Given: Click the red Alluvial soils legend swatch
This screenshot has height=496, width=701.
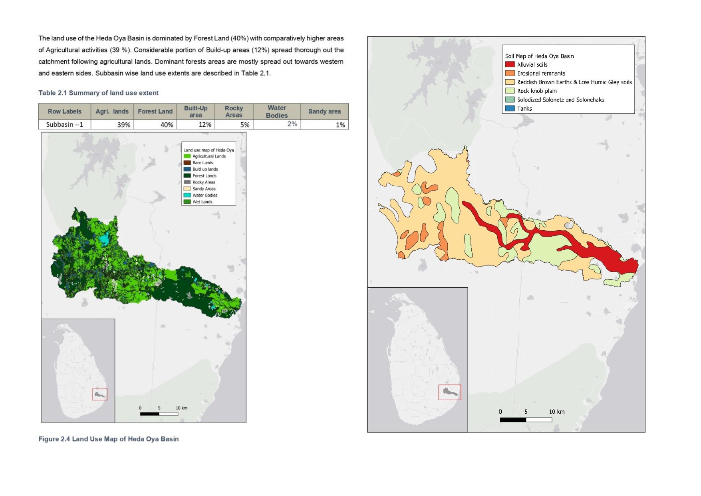Looking at the screenshot, I should (510, 64).
